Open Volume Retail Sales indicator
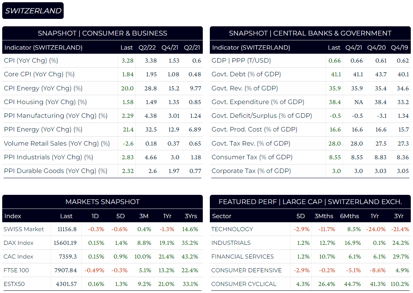 point(57,143)
